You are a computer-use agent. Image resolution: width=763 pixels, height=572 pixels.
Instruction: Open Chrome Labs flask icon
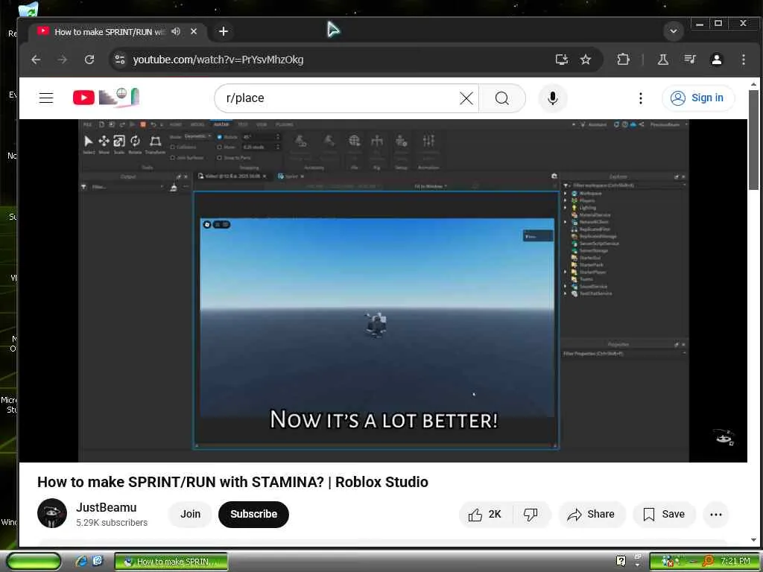[x=662, y=60]
